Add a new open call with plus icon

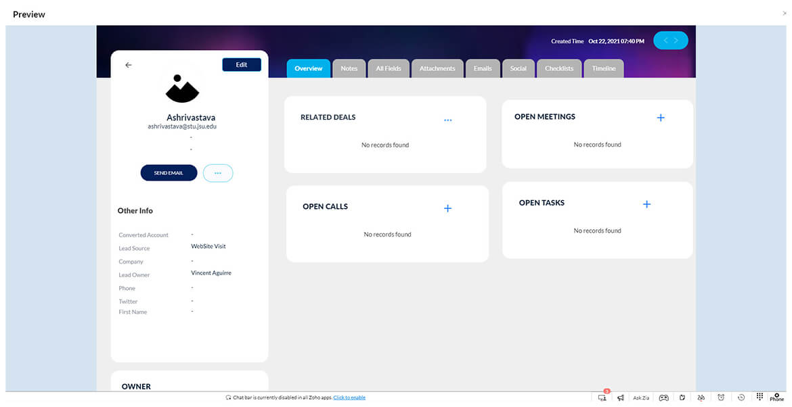pos(447,208)
